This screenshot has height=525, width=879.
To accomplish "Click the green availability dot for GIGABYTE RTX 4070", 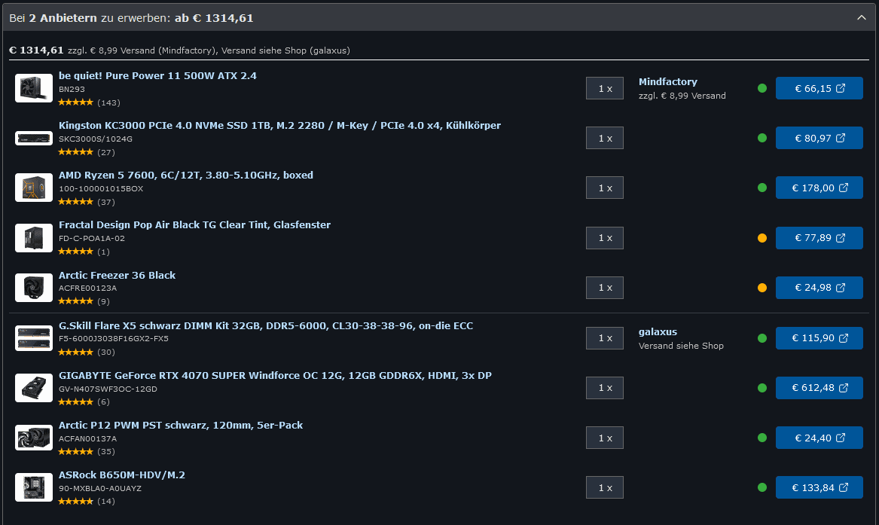I will (761, 388).
